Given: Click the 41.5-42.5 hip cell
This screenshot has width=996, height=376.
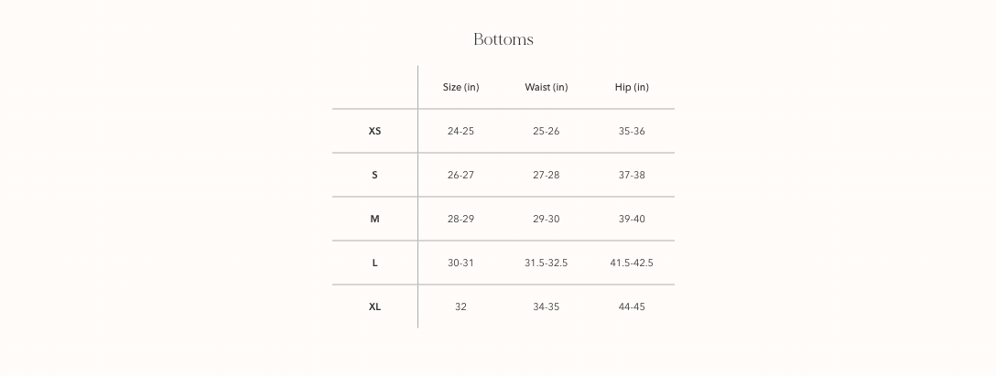Looking at the screenshot, I should 632,263.
